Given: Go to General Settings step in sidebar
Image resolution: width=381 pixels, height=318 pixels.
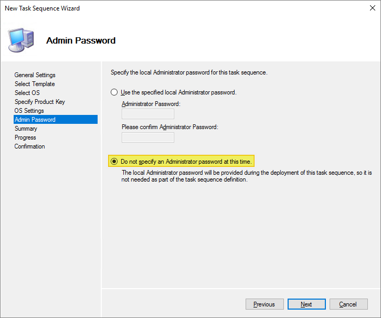Looking at the screenshot, I should 35,75.
